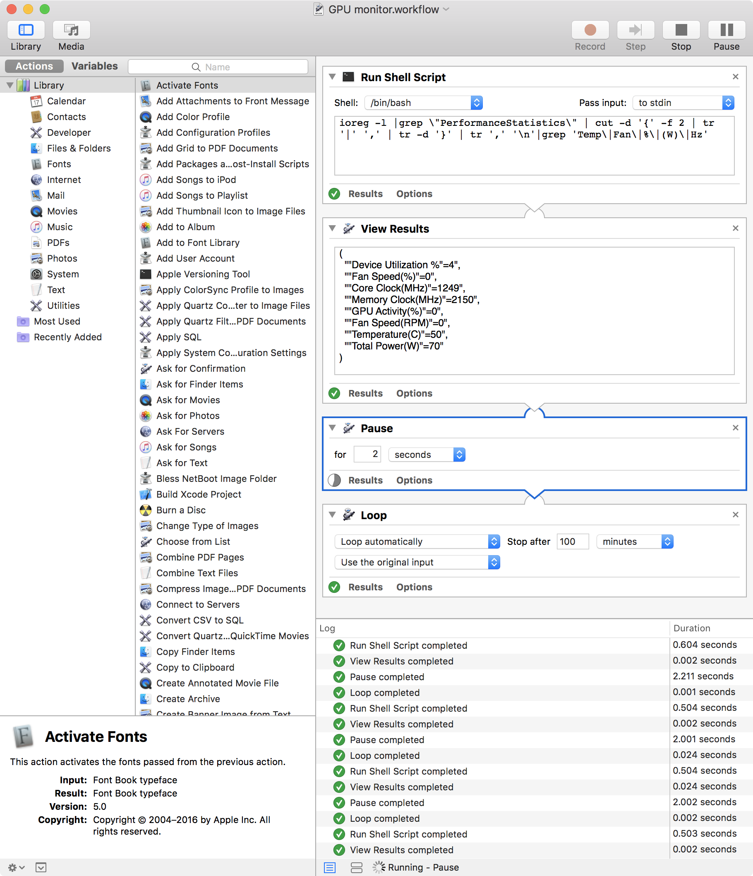Select Add Songs to iPod action
The width and height of the screenshot is (753, 876).
coord(225,180)
